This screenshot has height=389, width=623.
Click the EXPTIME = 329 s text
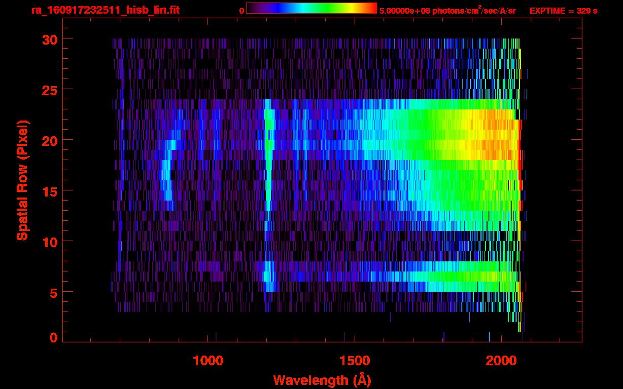coord(563,11)
